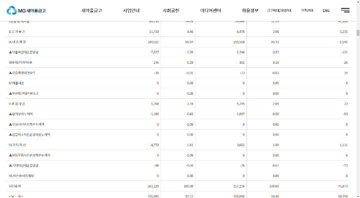Click the difference value 5,255
The width and height of the screenshot is (360, 198).
click(x=343, y=31)
